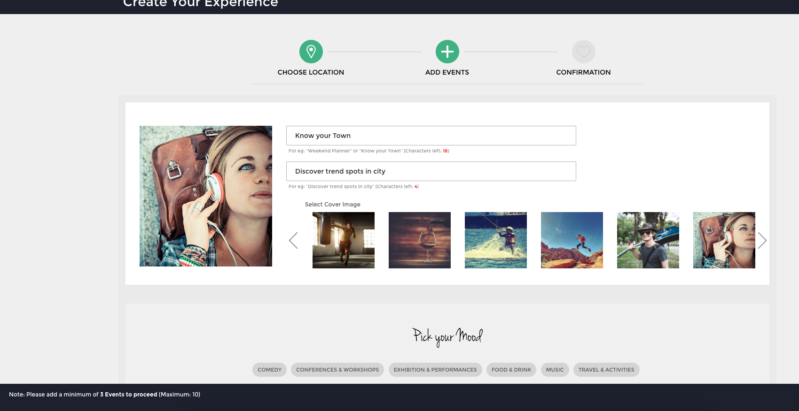This screenshot has height=411, width=799.
Task: Click the Choose Location pin icon
Action: point(311,52)
